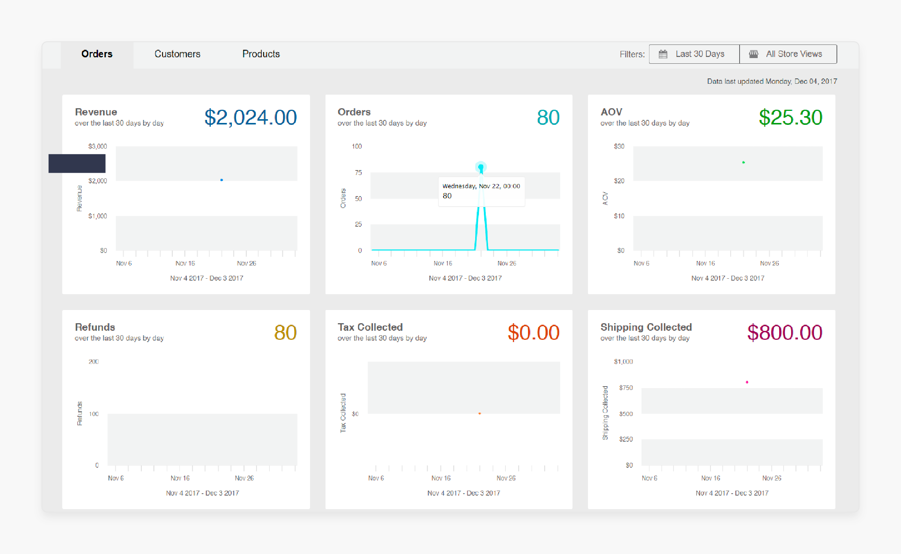Click the $30 label on AOV axis
The width and height of the screenshot is (901, 554).
619,146
